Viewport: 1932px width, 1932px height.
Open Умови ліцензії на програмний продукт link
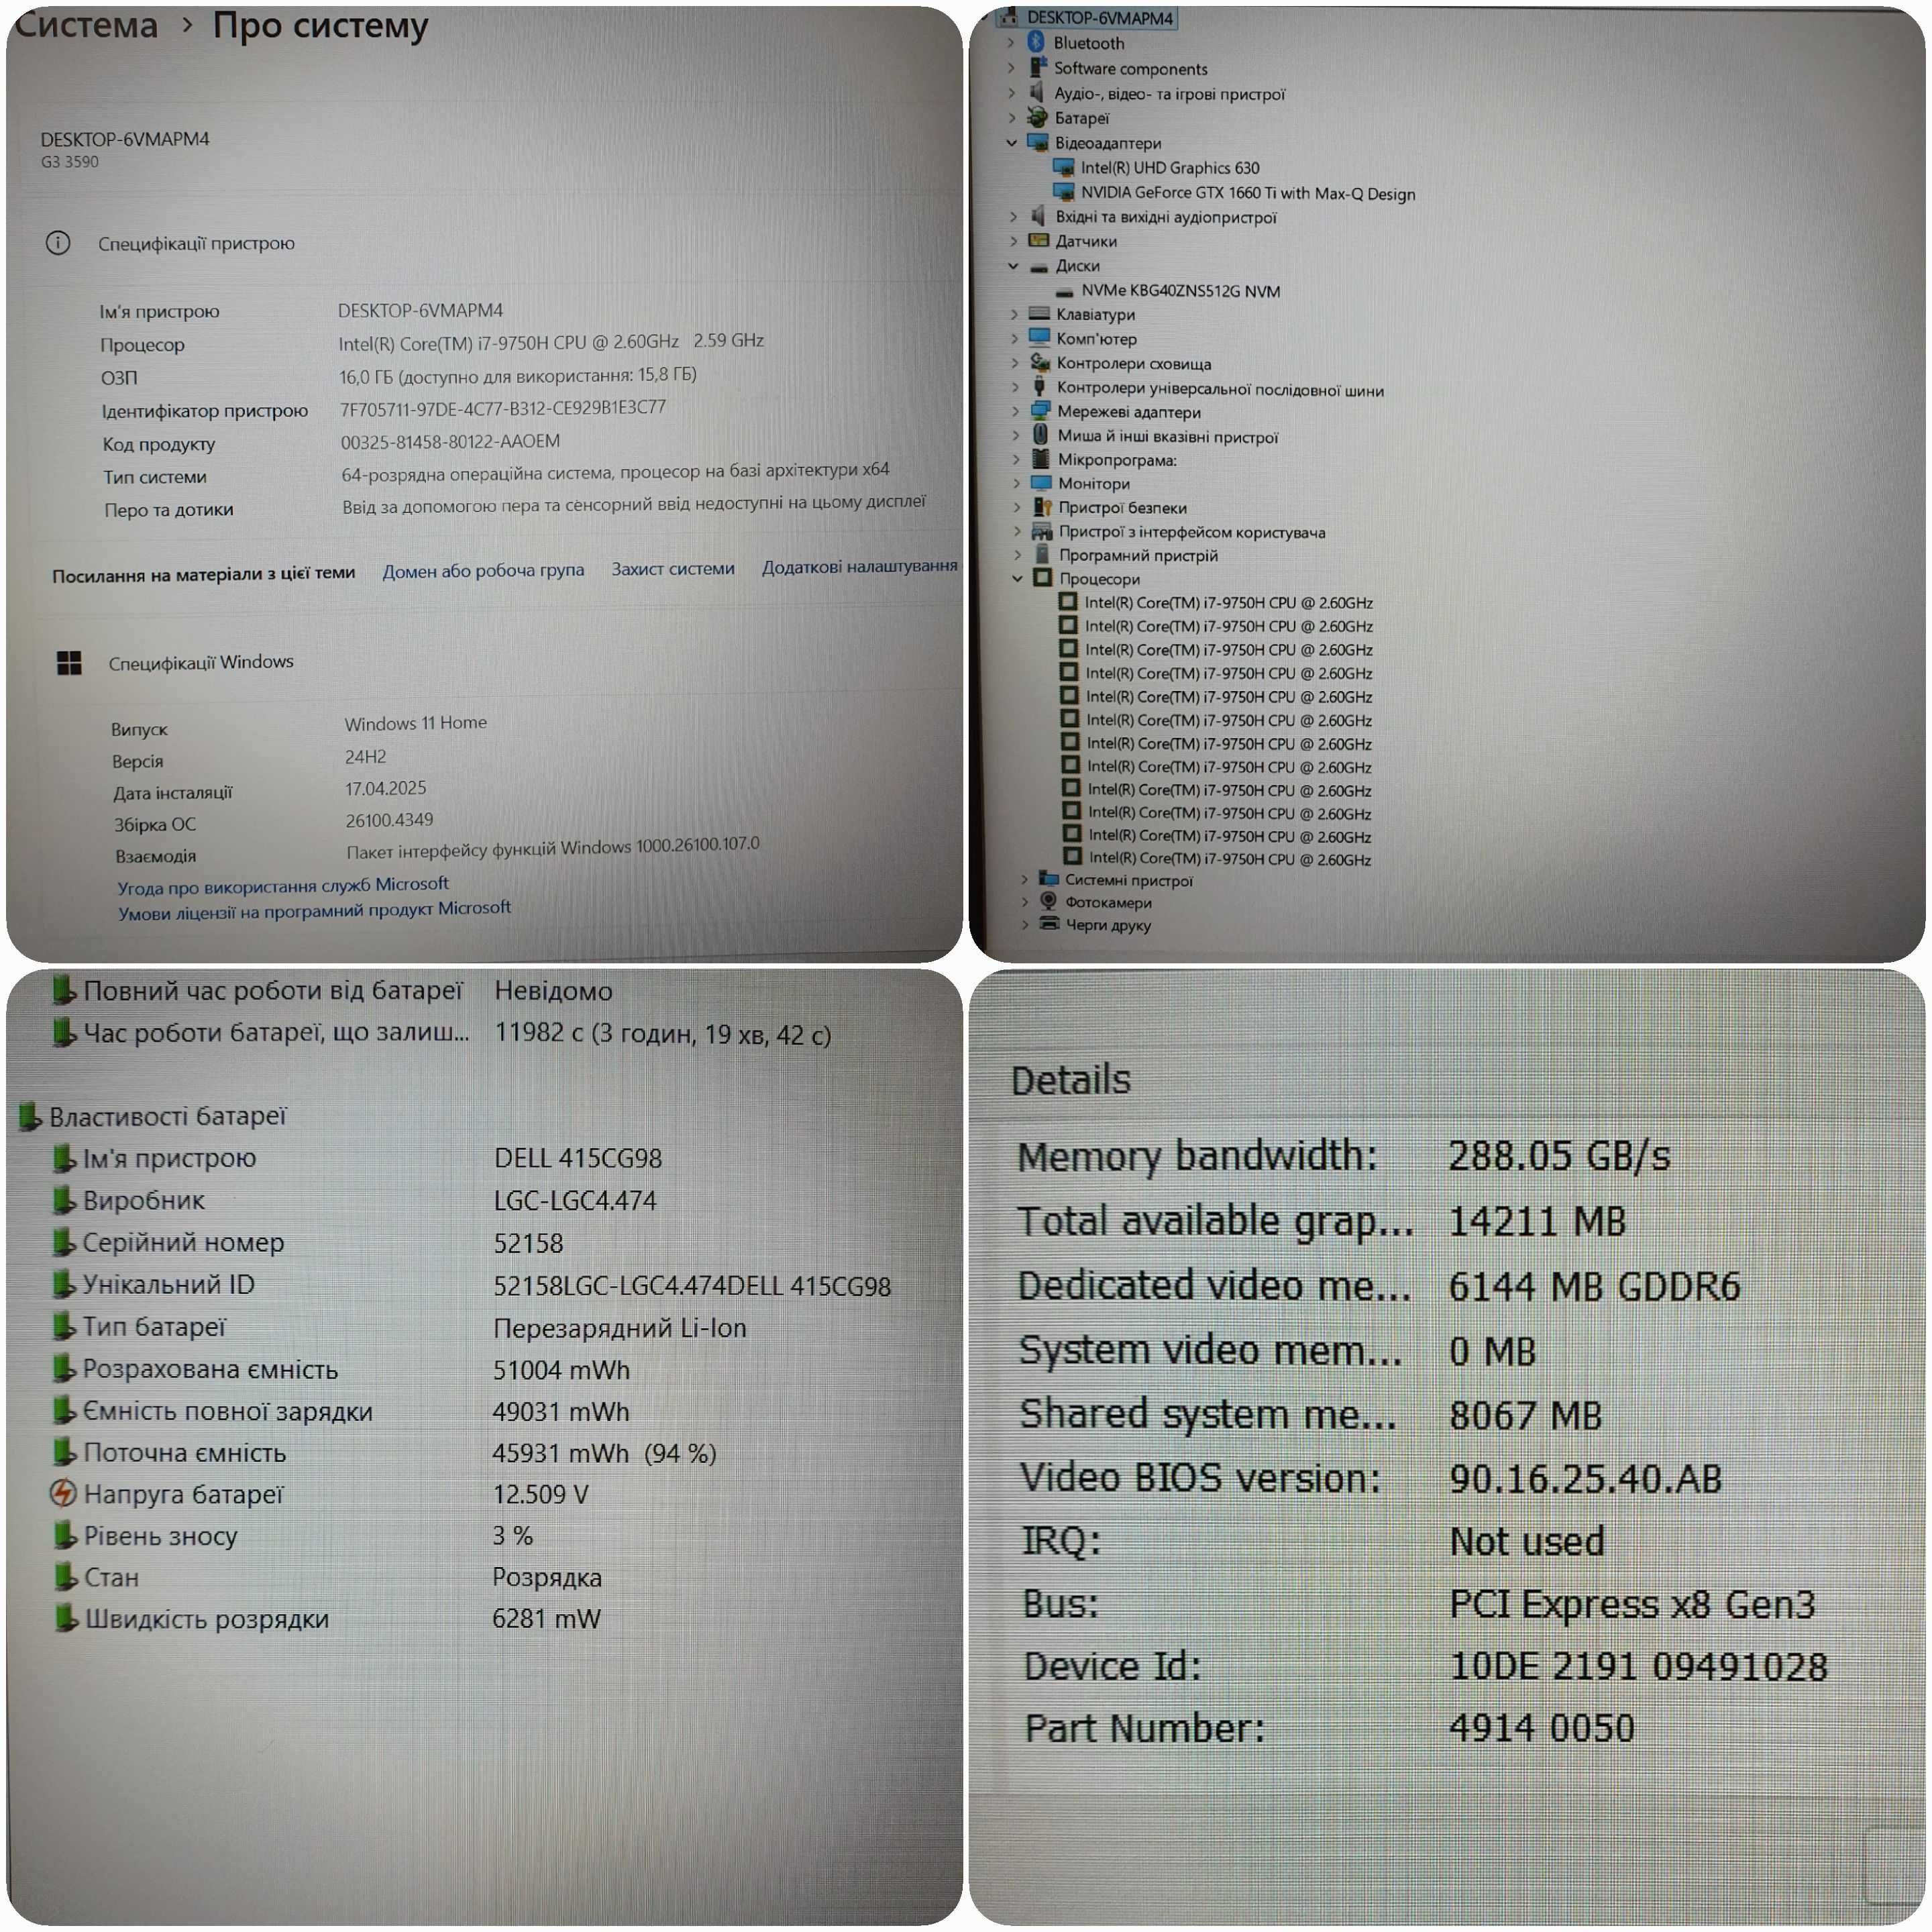[x=314, y=910]
